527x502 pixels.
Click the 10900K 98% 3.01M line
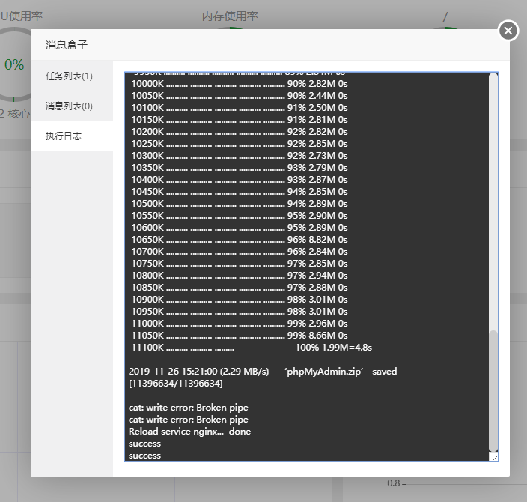(240, 300)
